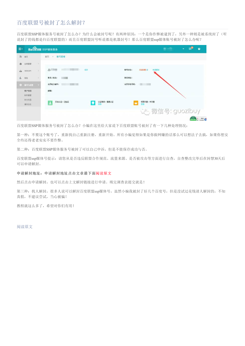Viewport: 245px width, 346px height.
Task: Click the 账号与设置 gear icon
Action: pyautogui.click(x=20, y=85)
